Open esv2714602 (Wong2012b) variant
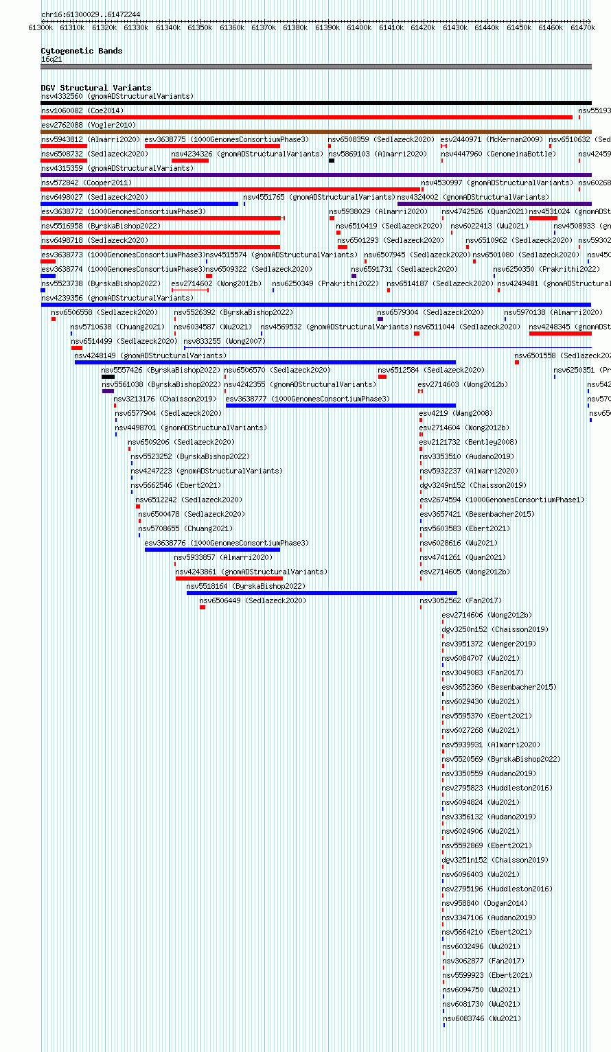 tap(217, 283)
